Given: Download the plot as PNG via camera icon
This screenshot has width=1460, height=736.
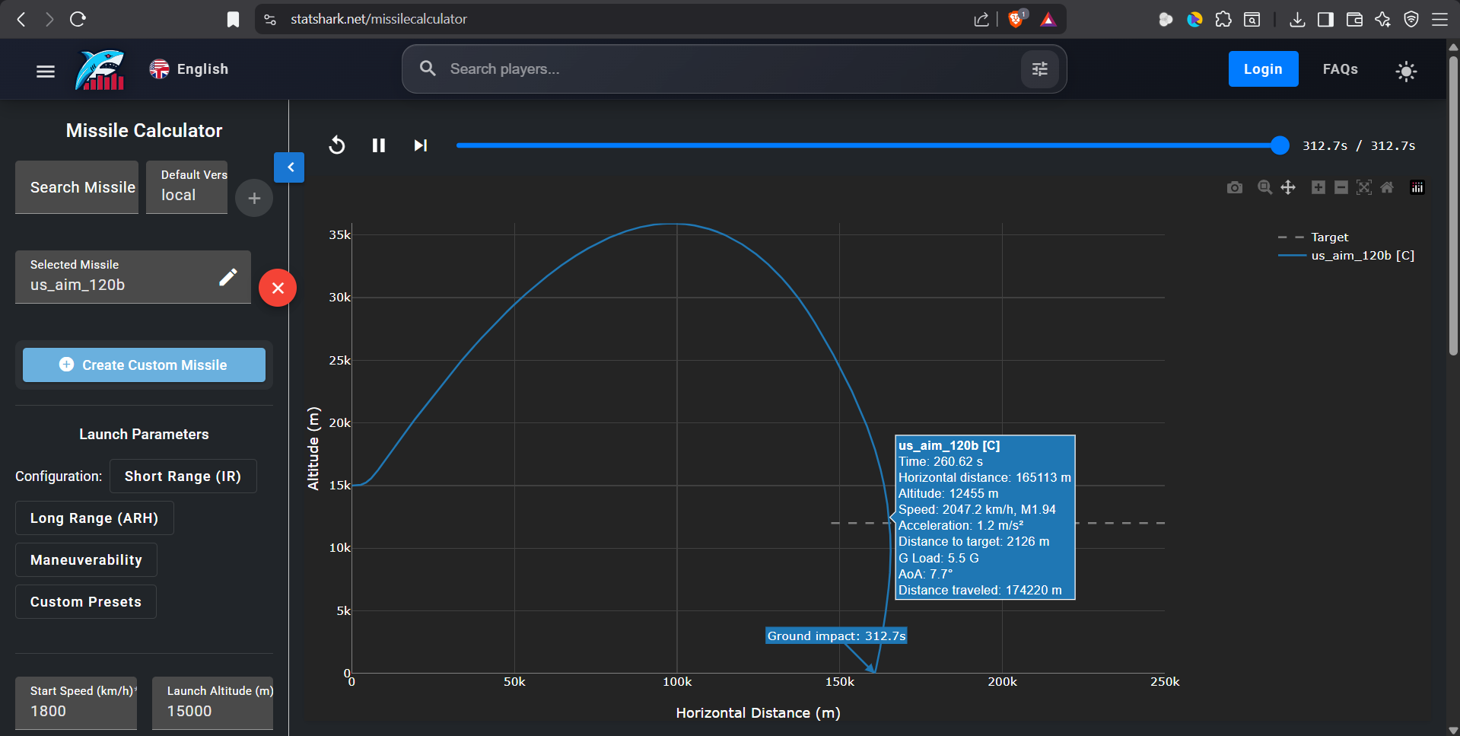Looking at the screenshot, I should [1234, 187].
